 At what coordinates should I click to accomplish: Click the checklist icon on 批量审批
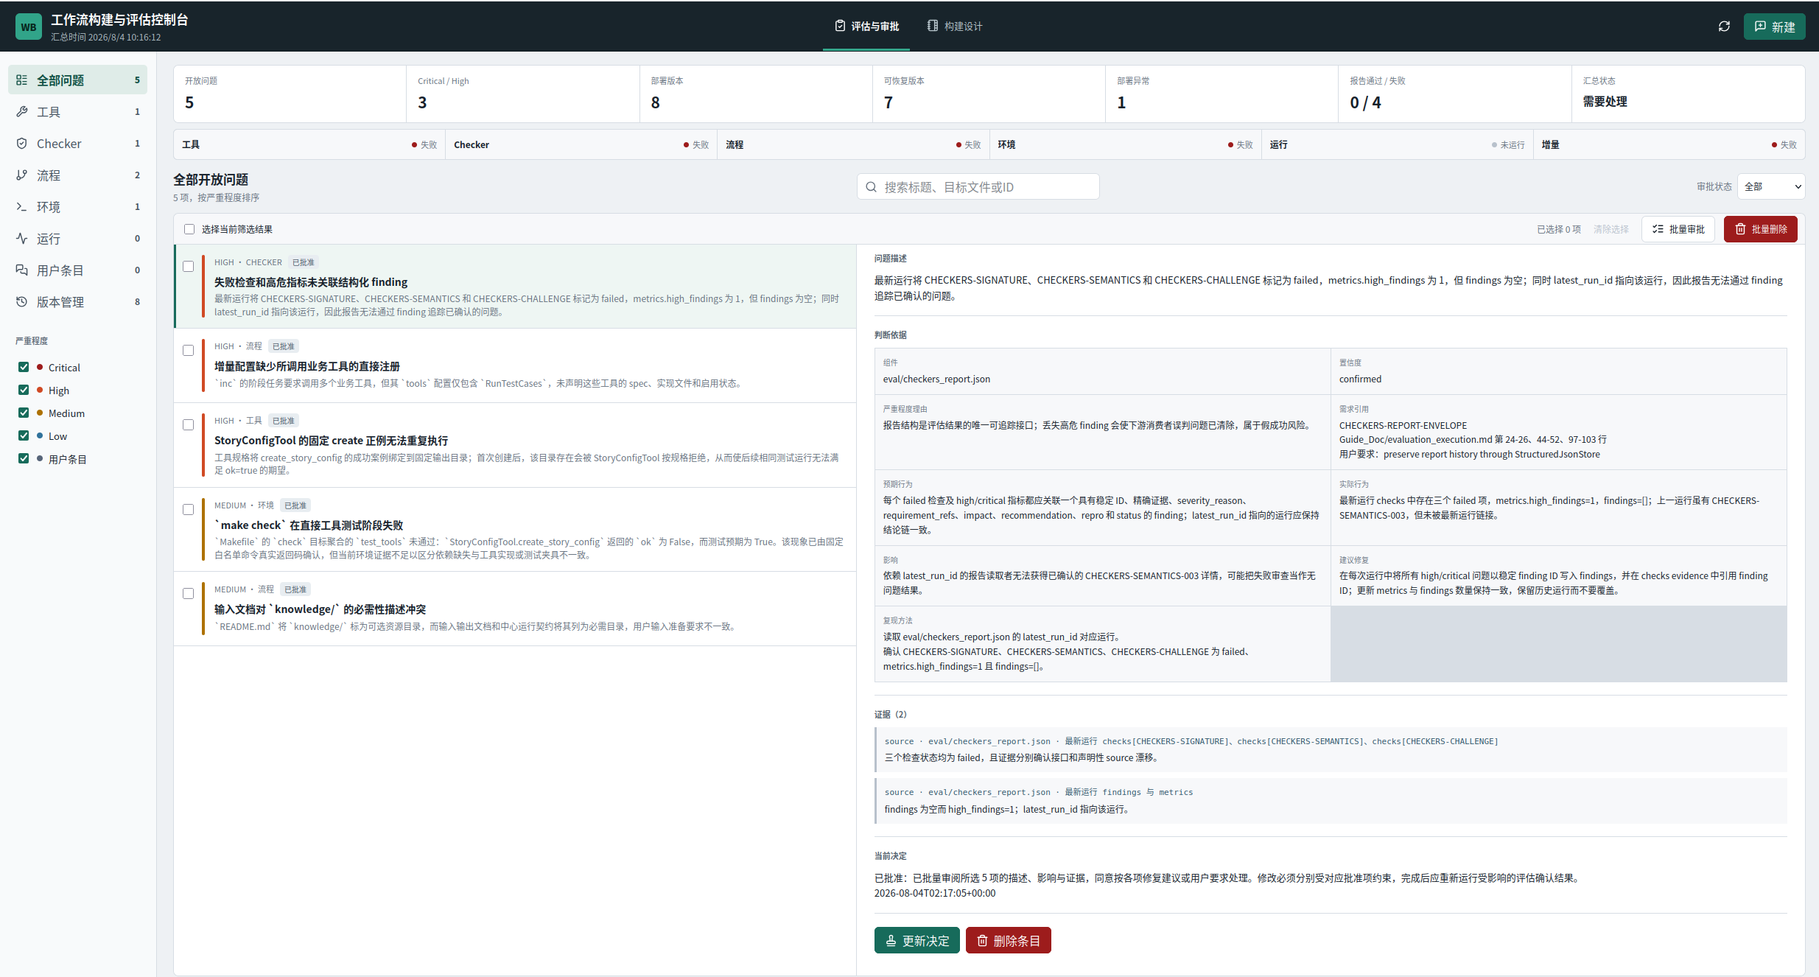tap(1658, 229)
